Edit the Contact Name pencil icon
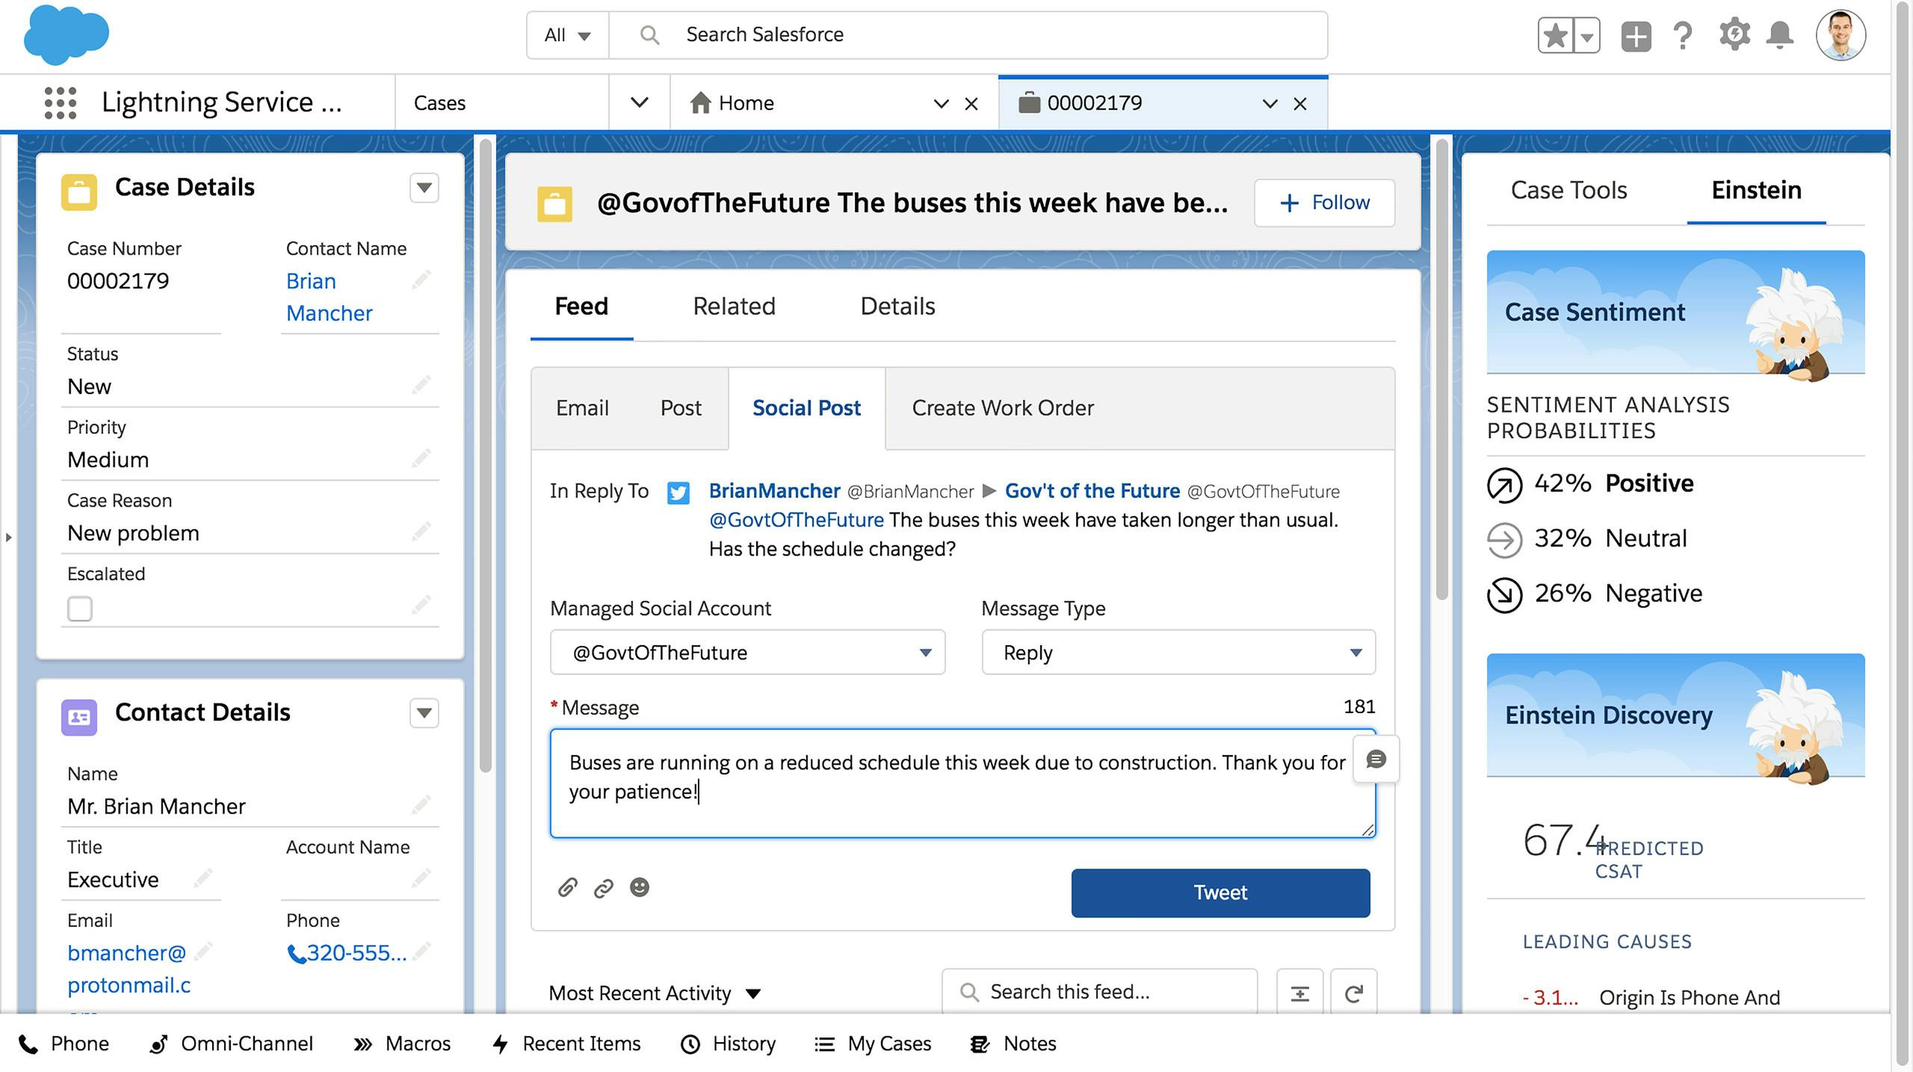 click(x=421, y=280)
